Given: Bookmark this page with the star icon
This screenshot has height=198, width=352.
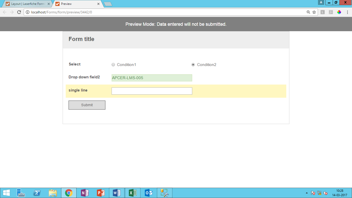Looking at the screenshot, I should [x=314, y=12].
